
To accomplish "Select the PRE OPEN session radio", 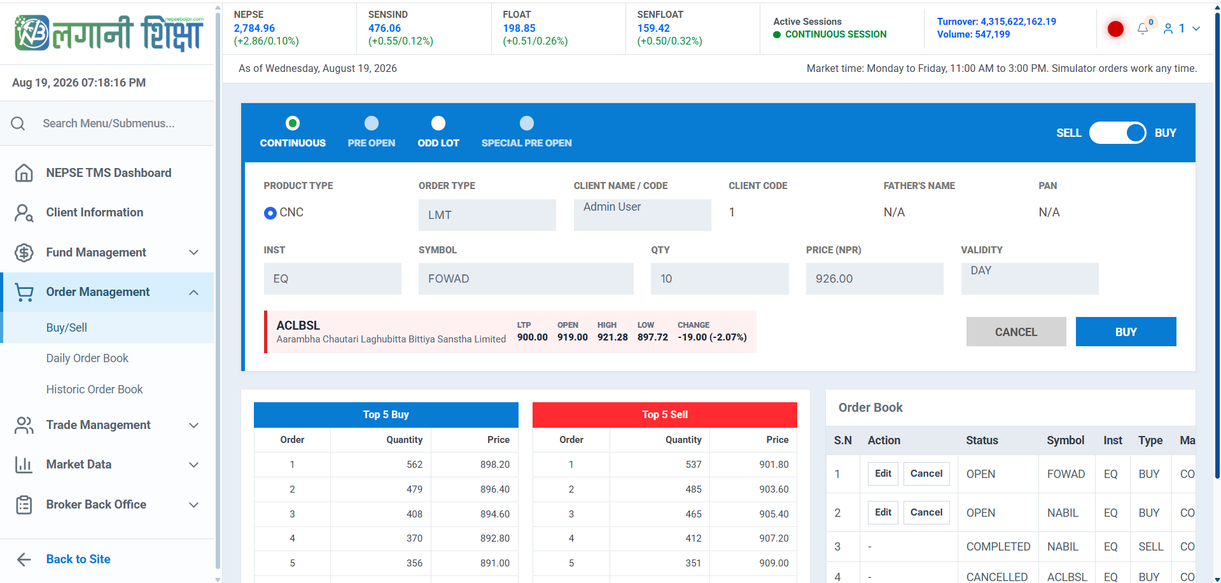I will [x=372, y=123].
